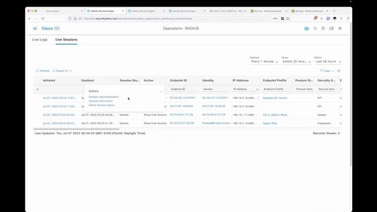The height and width of the screenshot is (212, 377).
Task: Click the horizontal scrollbar under the sessions table
Action: [x=77, y=129]
